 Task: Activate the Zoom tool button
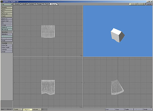[7, 9]
